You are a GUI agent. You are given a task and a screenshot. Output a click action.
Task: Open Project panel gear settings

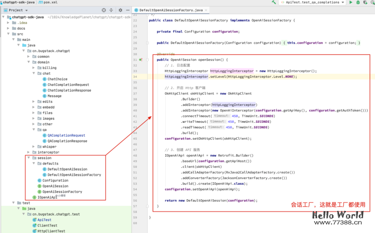coord(120,10)
